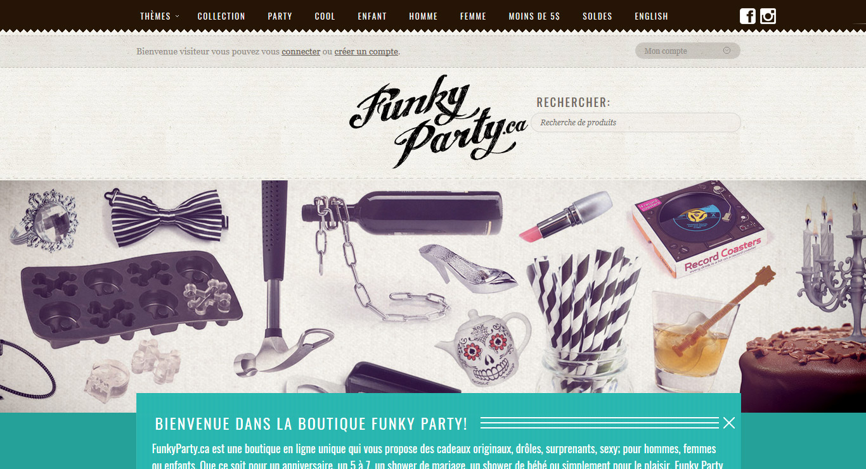Focus the Recherche de produits search field

pyautogui.click(x=635, y=123)
